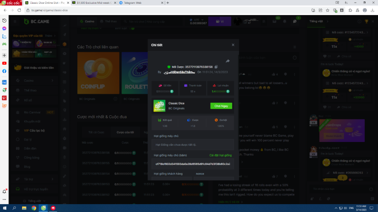
Task: Close the Chi tiết dialog
Action: coord(233,45)
